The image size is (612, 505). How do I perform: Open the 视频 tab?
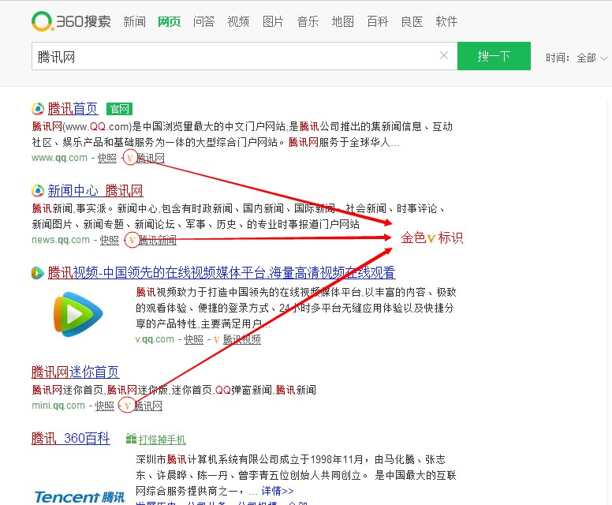(238, 21)
